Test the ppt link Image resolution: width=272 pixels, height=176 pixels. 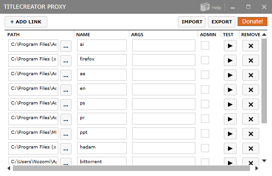pyautogui.click(x=230, y=134)
